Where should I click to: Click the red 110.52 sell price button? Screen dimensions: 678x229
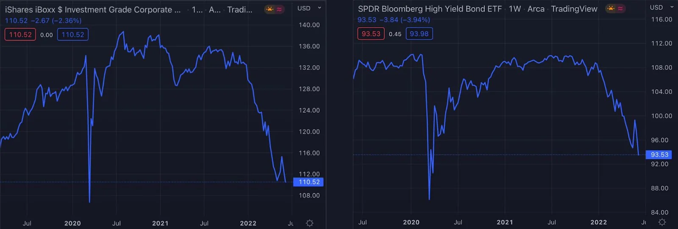(x=20, y=35)
